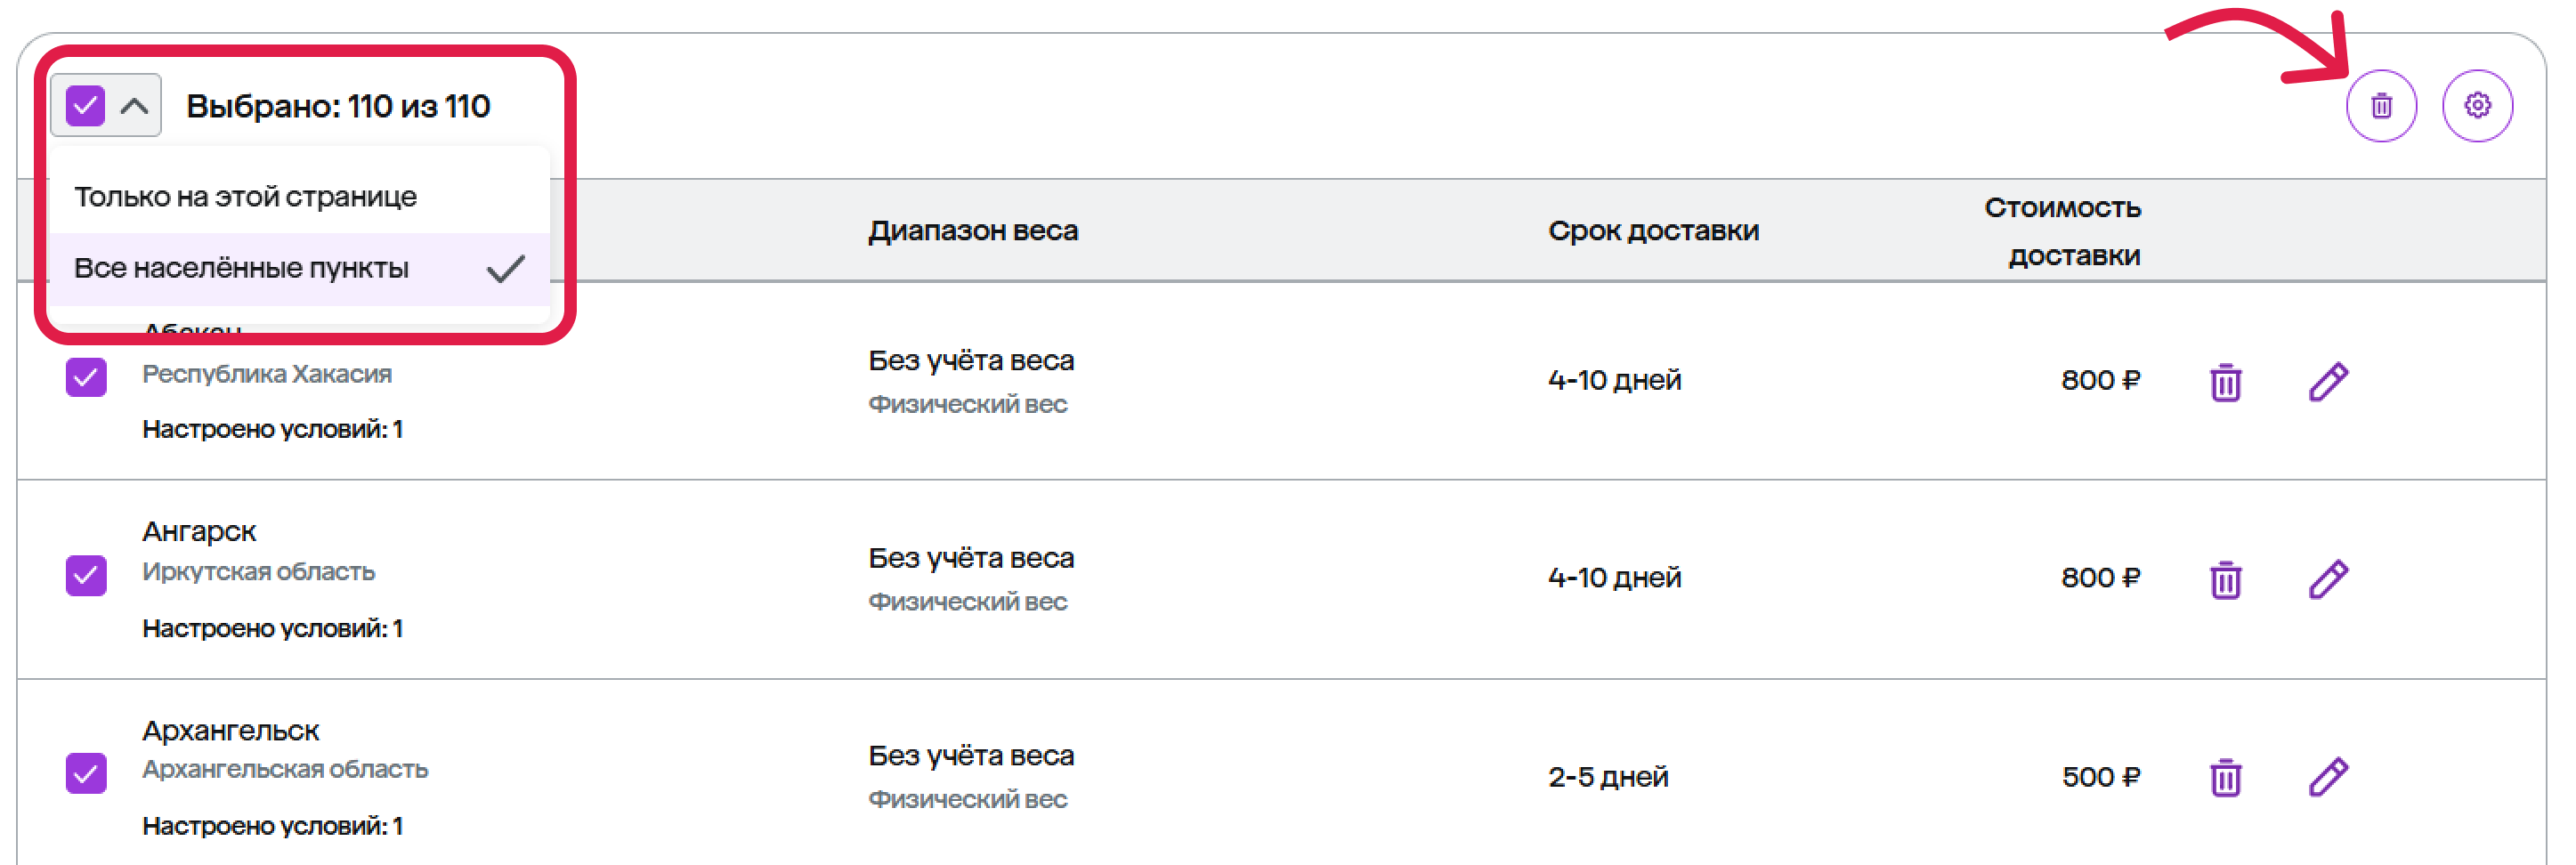Delete the Ангарск delivery row
The height and width of the screenshot is (865, 2576).
point(2225,579)
